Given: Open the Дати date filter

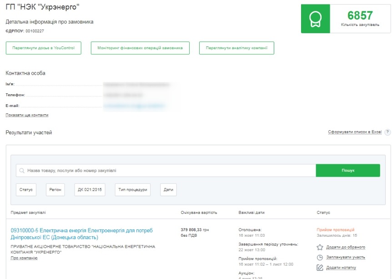Looking at the screenshot, I should pyautogui.click(x=168, y=190).
